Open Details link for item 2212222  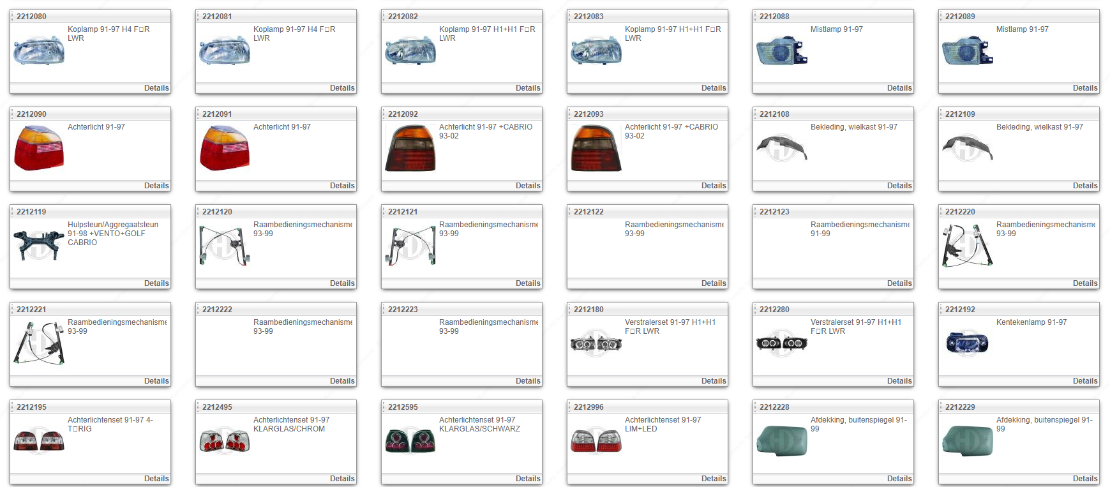click(x=341, y=381)
